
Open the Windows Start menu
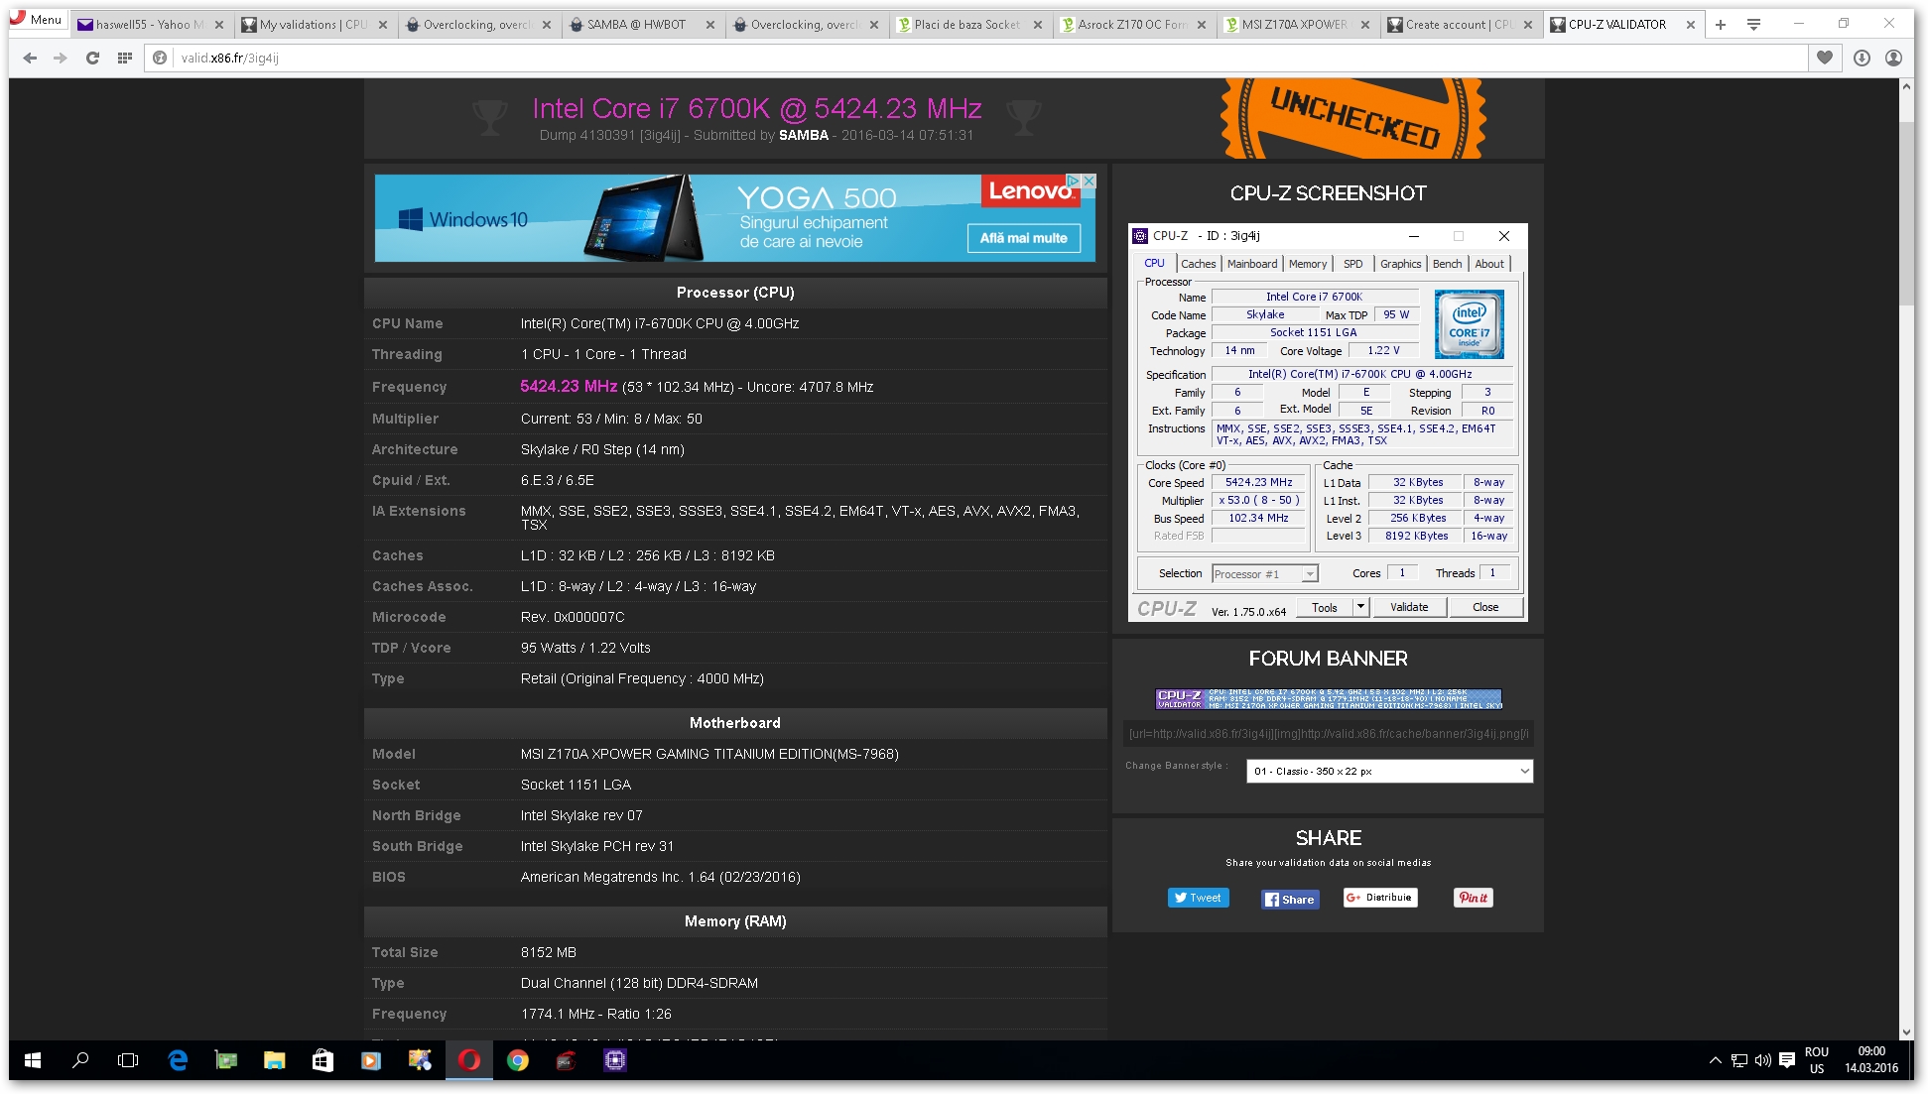(x=33, y=1060)
